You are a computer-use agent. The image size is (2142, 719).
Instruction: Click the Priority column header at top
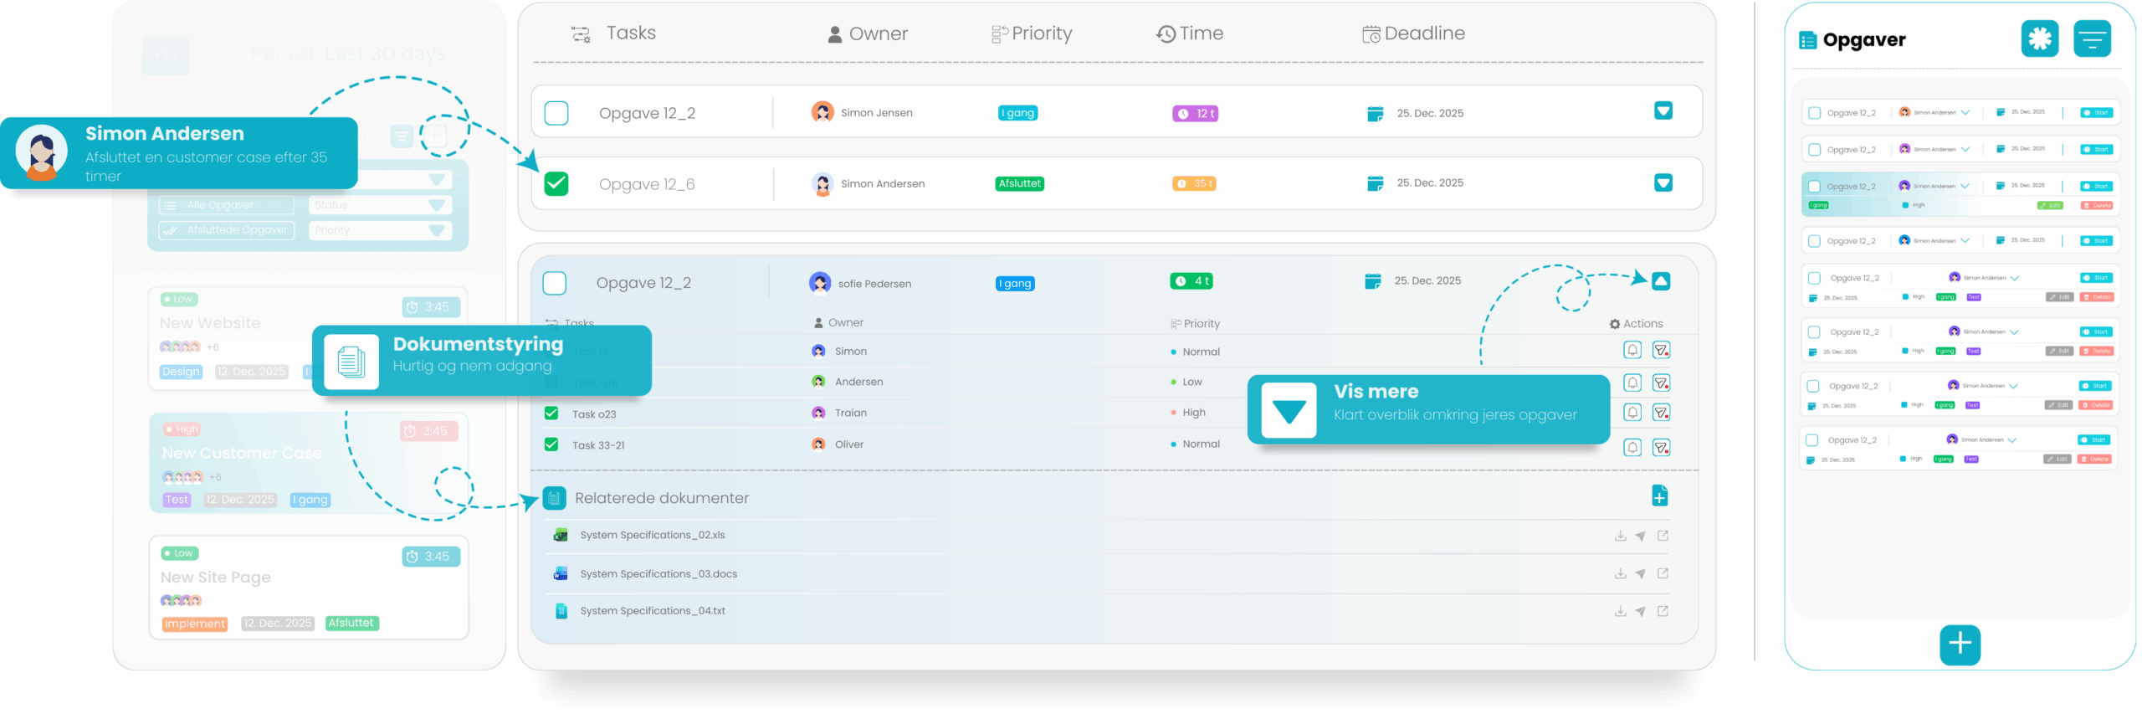point(1032,33)
